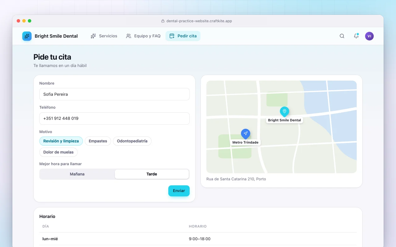Select the Pedir cita tab
Screen dimensions: 396x247
(183, 36)
